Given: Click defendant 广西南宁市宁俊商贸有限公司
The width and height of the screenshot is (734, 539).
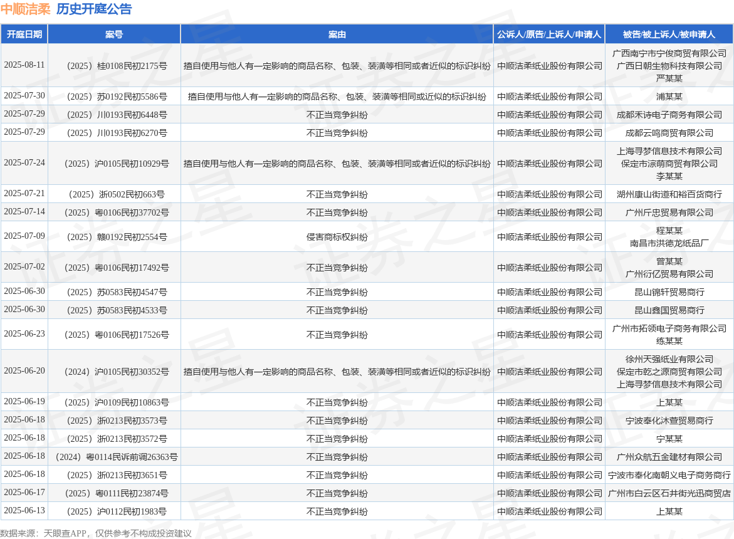Looking at the screenshot, I should 669,53.
